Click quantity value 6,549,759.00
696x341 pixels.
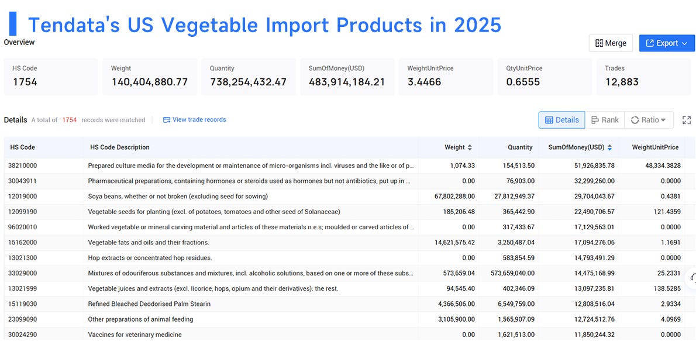point(515,304)
